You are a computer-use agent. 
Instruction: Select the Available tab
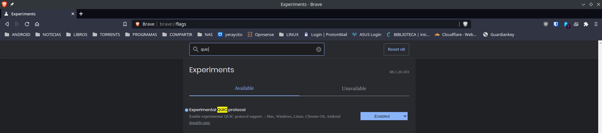[244, 88]
